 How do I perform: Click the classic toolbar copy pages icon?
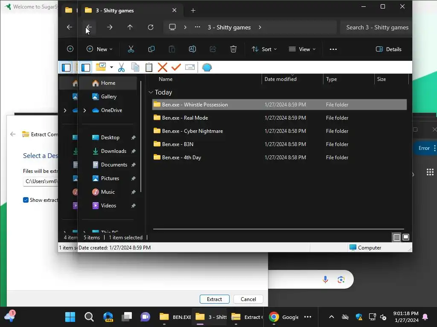(x=135, y=67)
